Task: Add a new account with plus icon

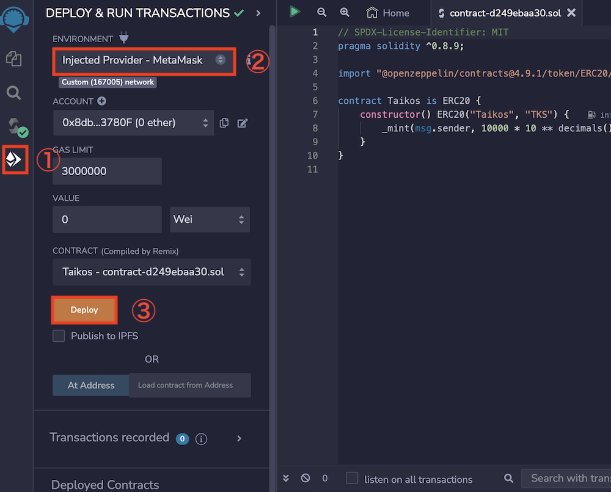Action: pos(101,101)
